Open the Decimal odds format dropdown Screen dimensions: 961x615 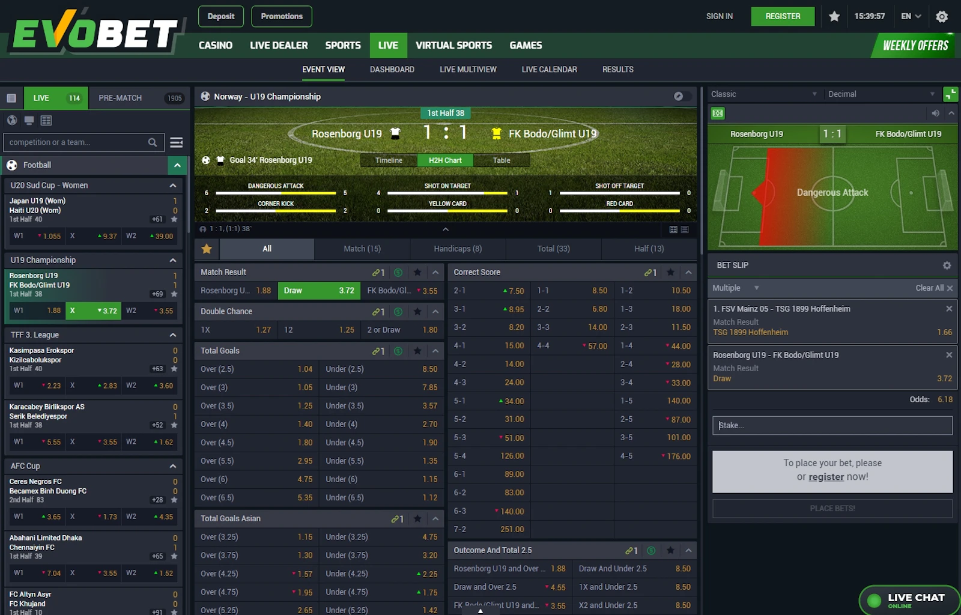tap(881, 94)
